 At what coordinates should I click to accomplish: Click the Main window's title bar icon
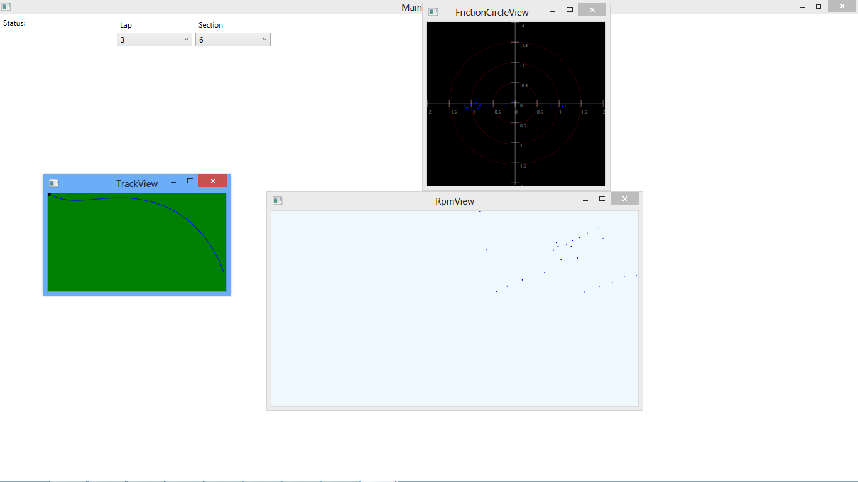6,7
